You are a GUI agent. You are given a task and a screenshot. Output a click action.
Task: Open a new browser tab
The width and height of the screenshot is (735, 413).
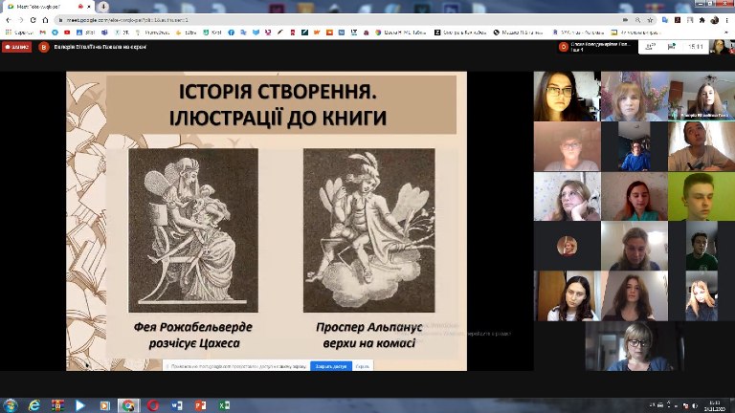(x=102, y=6)
